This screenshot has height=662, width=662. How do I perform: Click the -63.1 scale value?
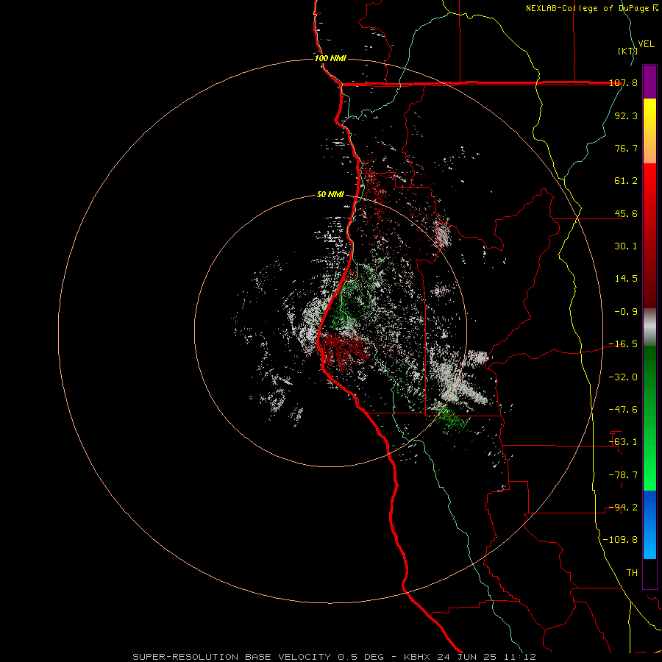point(623,442)
